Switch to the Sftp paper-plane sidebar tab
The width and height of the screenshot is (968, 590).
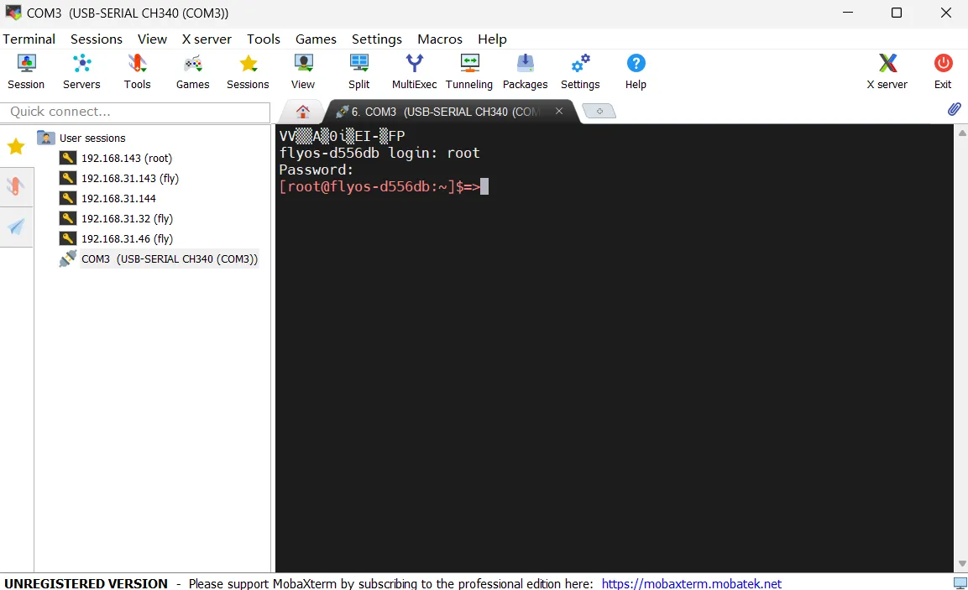point(16,227)
